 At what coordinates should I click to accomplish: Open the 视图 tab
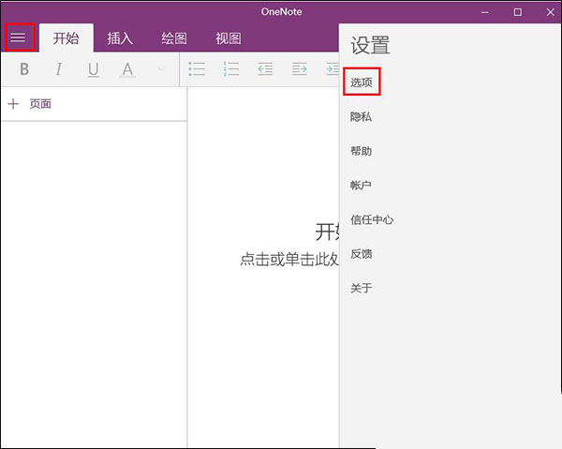pos(229,38)
